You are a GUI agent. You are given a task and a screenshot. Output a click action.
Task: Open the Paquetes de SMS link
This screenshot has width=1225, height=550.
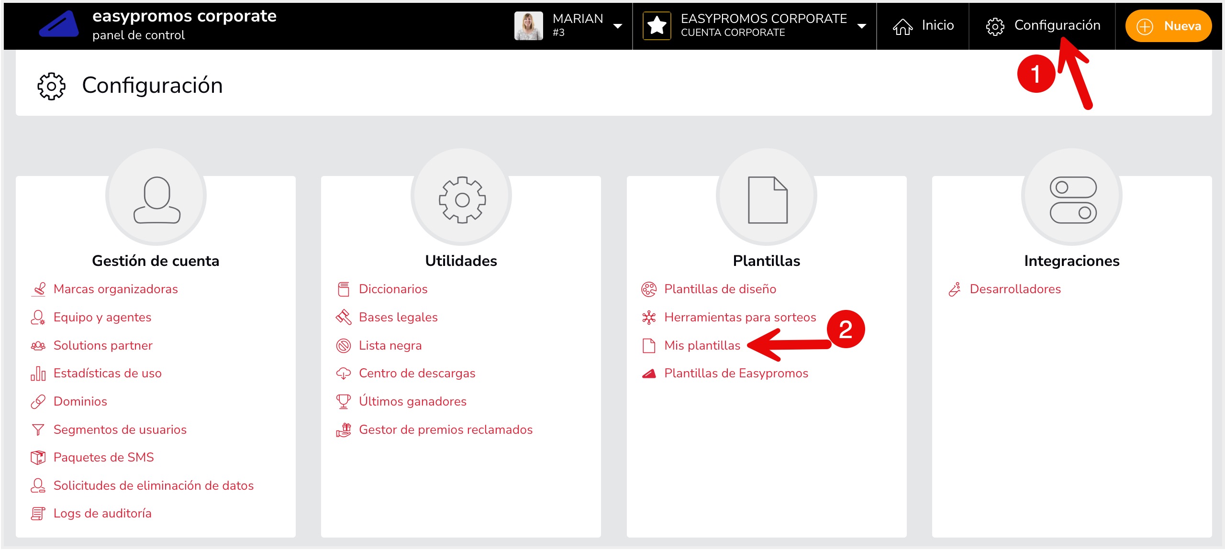[x=104, y=458]
